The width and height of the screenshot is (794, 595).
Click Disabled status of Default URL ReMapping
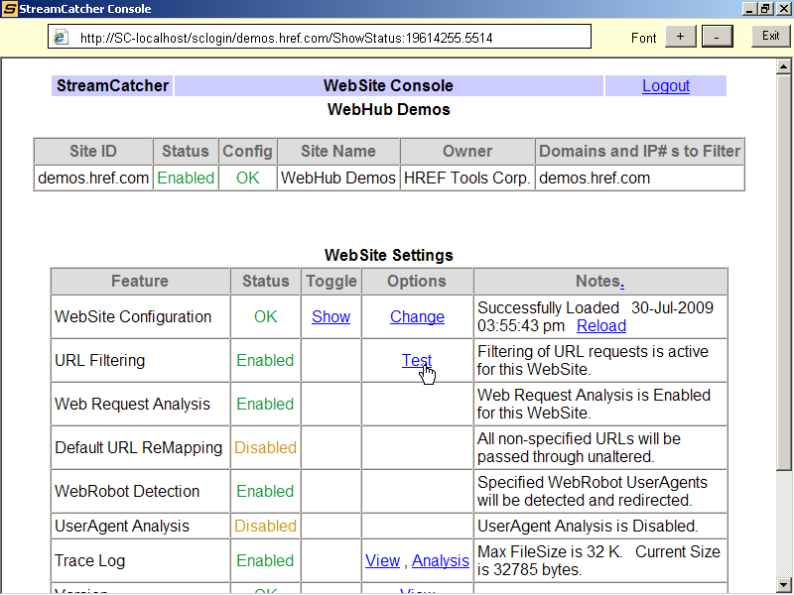pos(265,447)
